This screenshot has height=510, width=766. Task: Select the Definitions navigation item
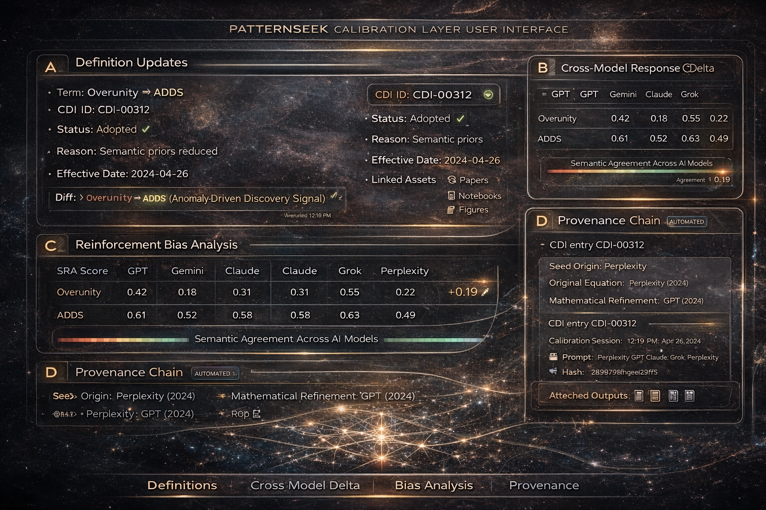183,485
